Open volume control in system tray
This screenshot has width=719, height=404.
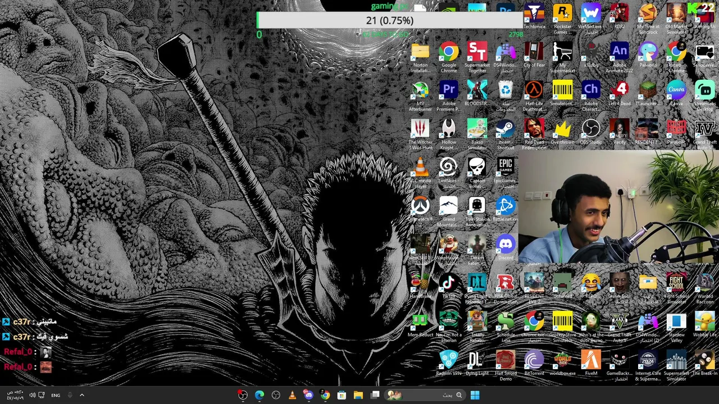pyautogui.click(x=32, y=395)
